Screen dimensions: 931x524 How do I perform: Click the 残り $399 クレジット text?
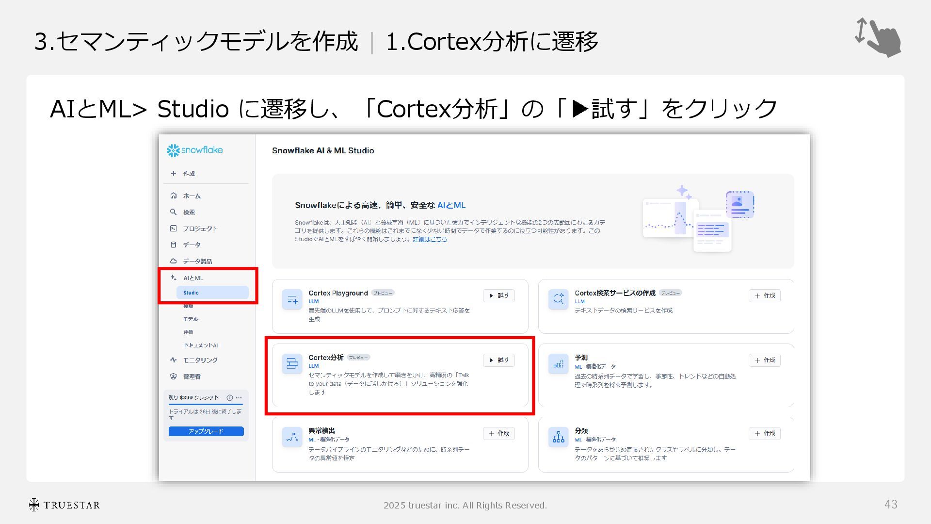point(193,397)
